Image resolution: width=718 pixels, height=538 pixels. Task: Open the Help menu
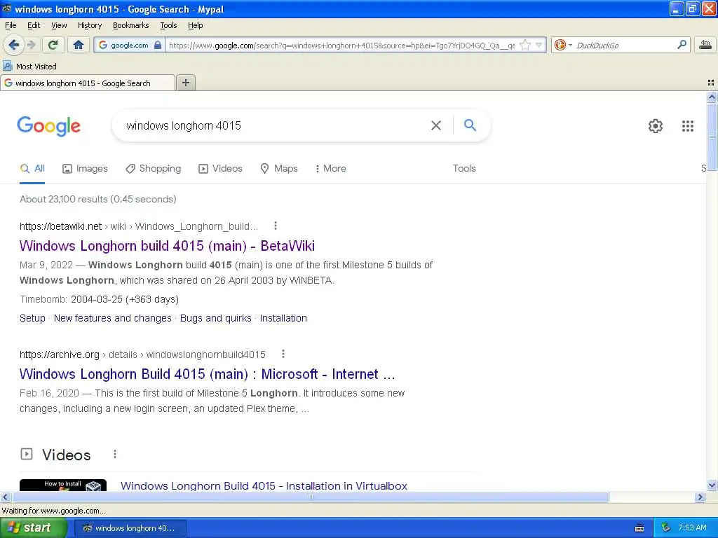click(195, 25)
